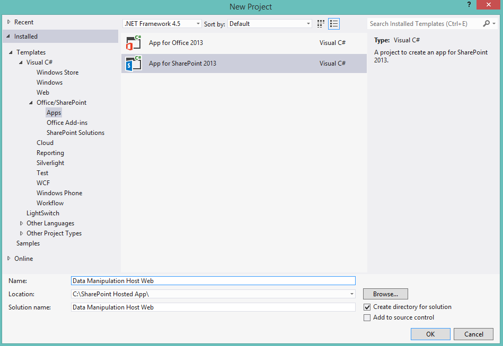This screenshot has height=346, width=503.
Task: Open the .NET Framework version dropdown
Action: pos(162,24)
